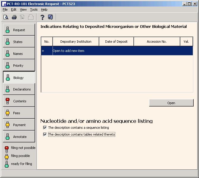Open the Edit menu
This screenshot has width=199, height=178.
pos(14,9)
